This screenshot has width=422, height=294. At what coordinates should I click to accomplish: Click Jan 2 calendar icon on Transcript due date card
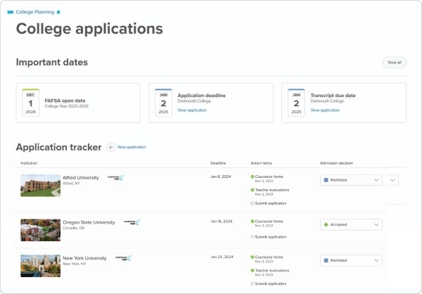(x=296, y=103)
